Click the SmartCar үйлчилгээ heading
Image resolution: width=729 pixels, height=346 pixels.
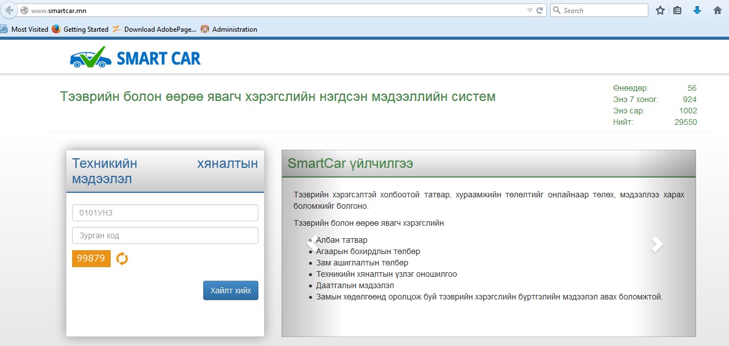click(x=350, y=164)
